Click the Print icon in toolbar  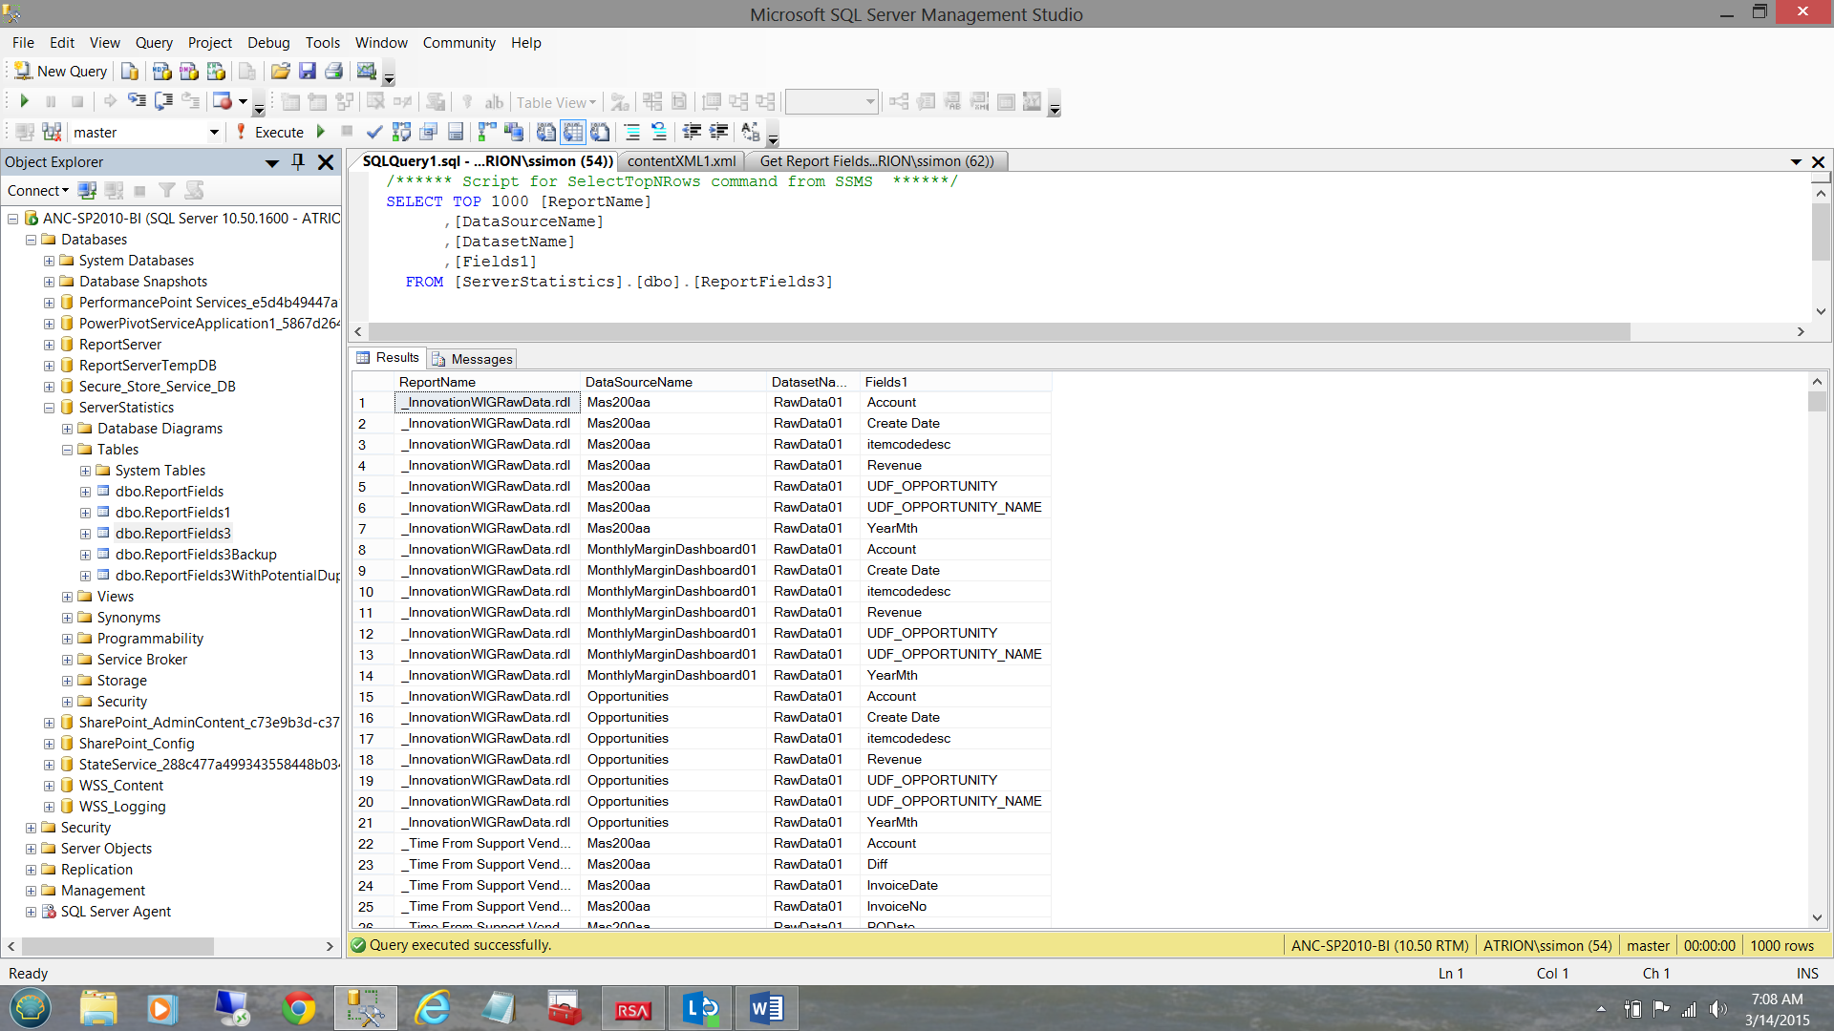point(333,72)
